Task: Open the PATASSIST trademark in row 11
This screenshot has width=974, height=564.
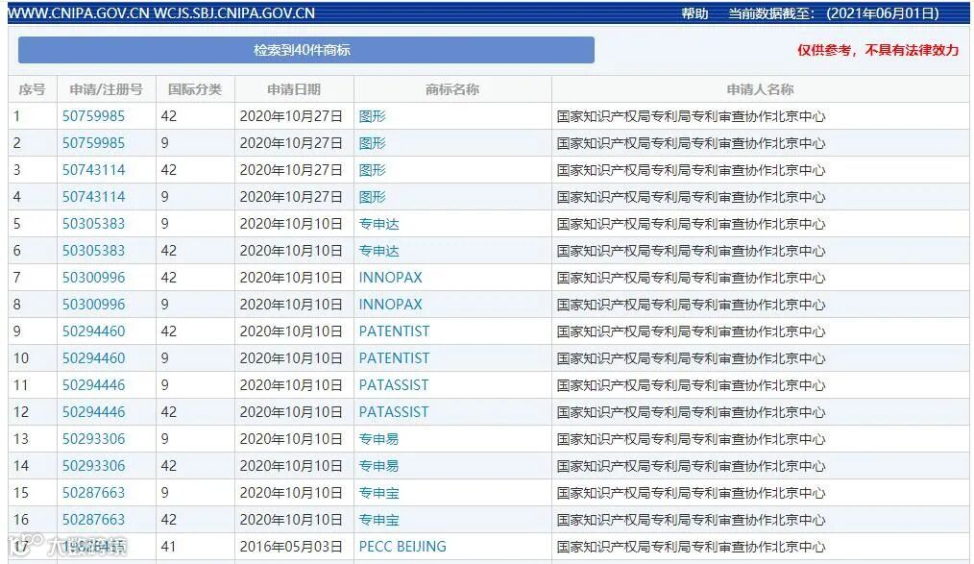Action: 393,385
